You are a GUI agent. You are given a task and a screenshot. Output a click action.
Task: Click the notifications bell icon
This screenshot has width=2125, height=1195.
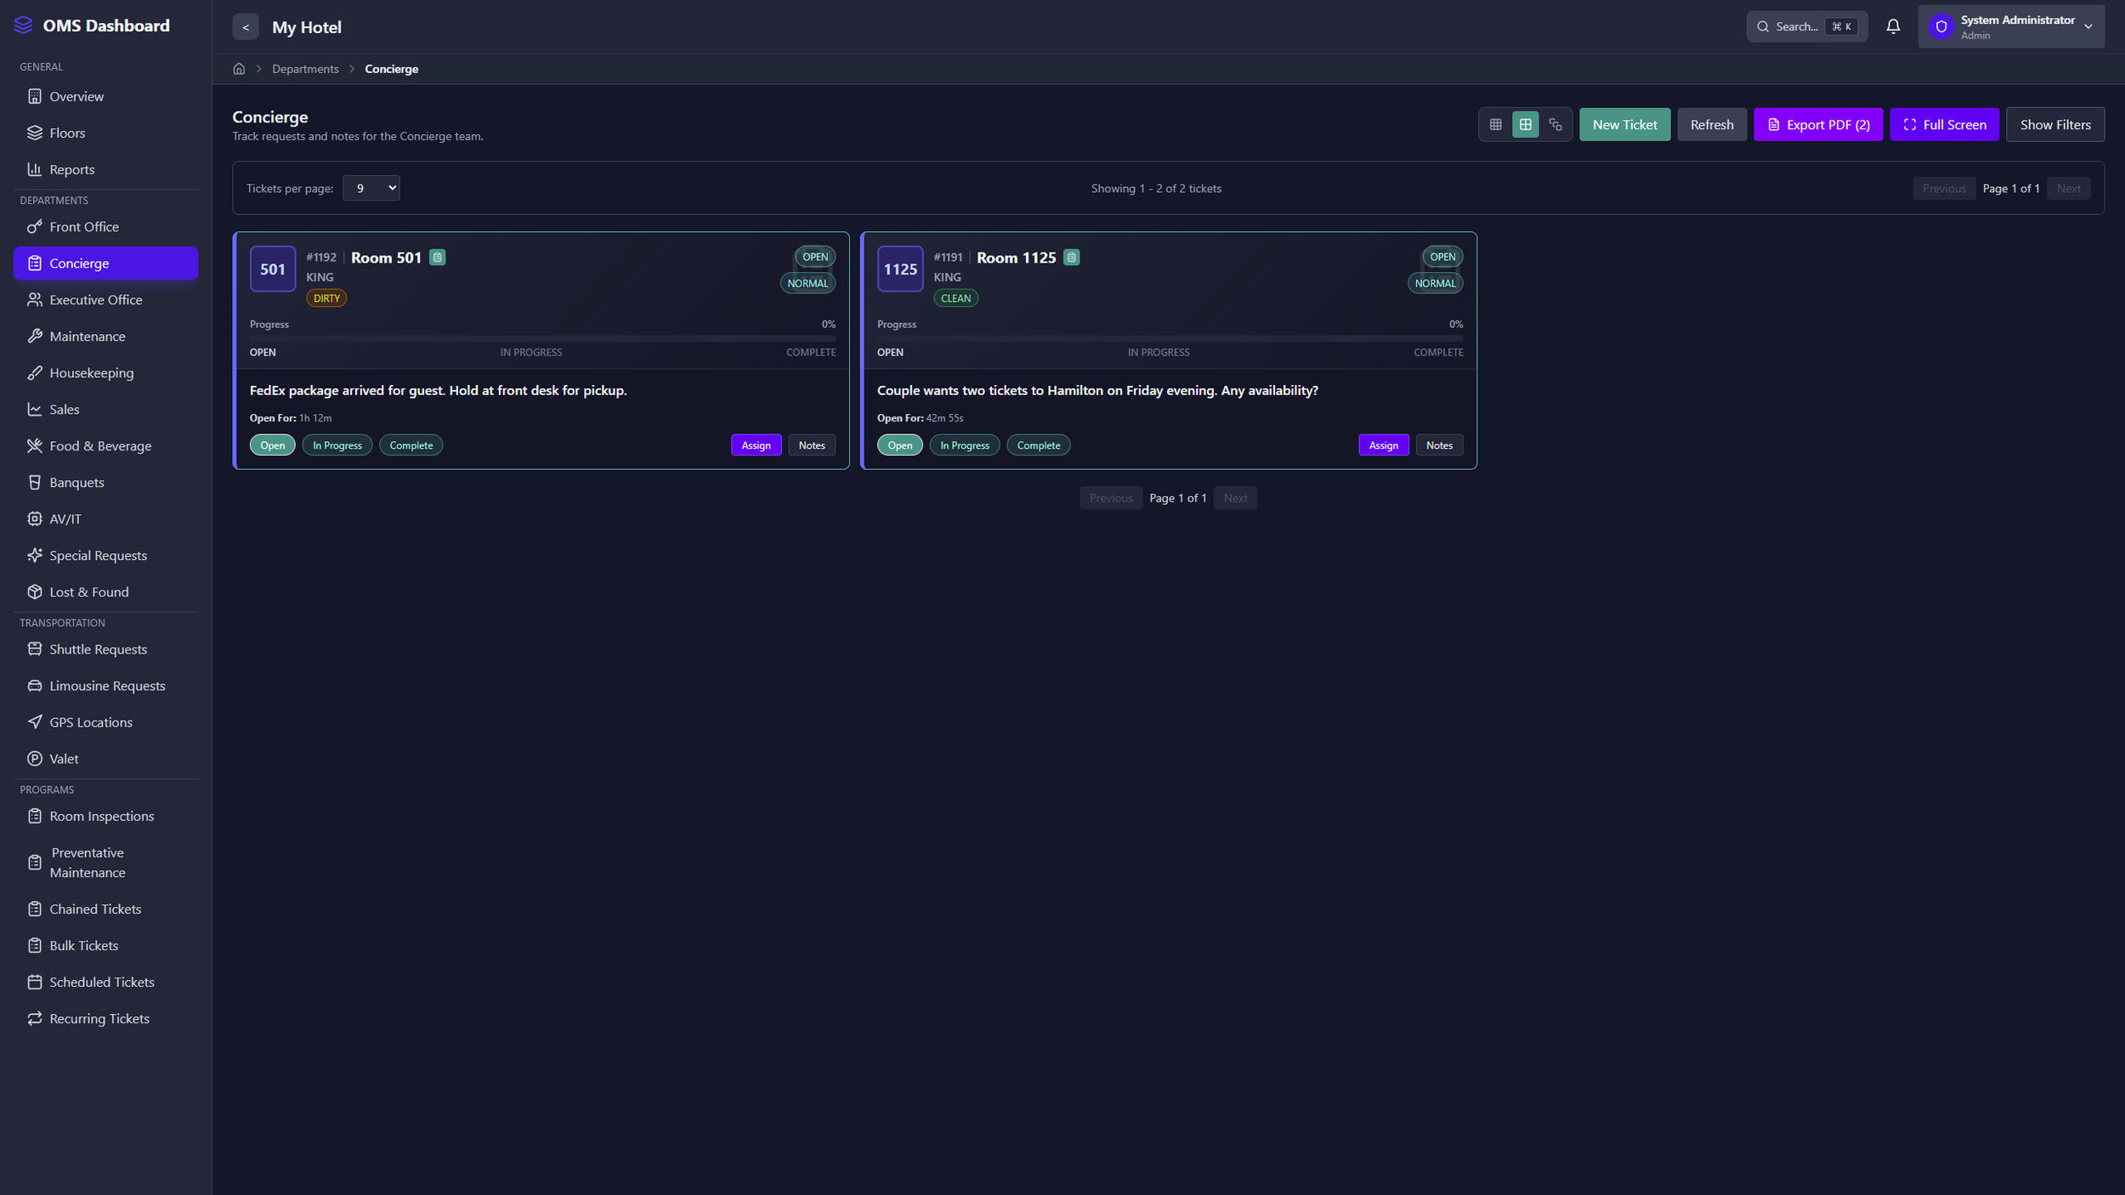click(x=1893, y=26)
